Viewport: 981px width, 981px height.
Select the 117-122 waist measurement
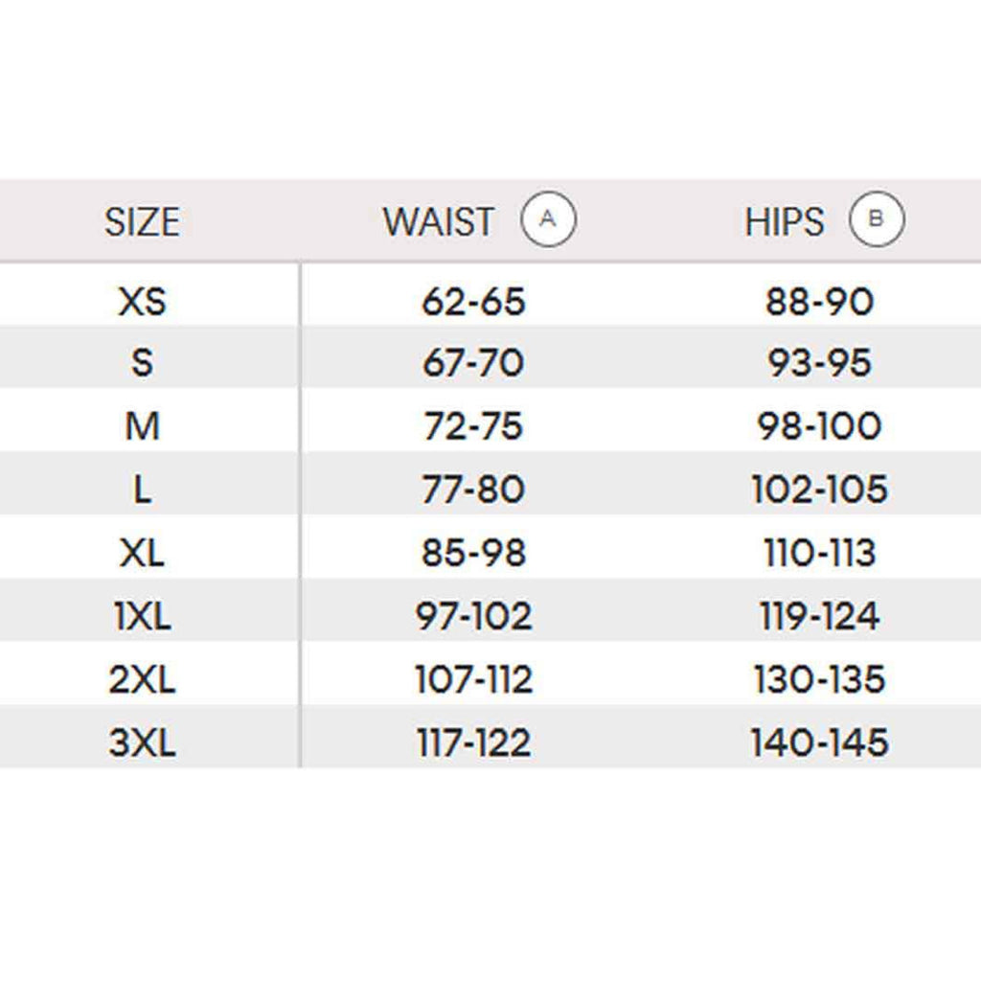pyautogui.click(x=473, y=743)
